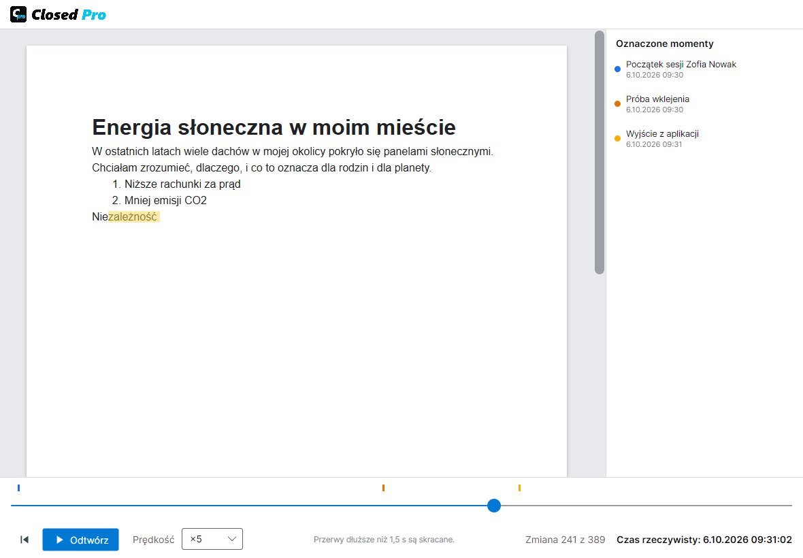Click the 'Czas rzeczywisty' timestamp

click(704, 540)
